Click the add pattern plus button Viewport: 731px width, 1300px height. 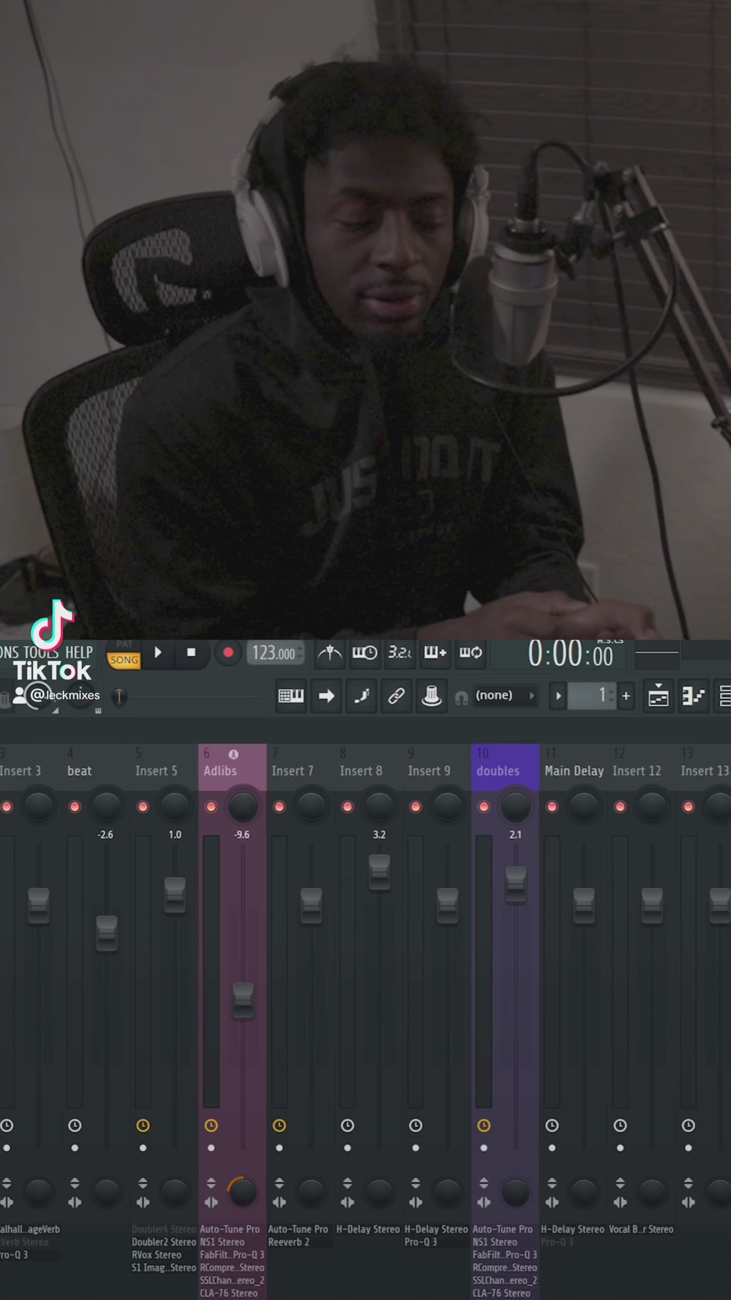[x=626, y=696]
